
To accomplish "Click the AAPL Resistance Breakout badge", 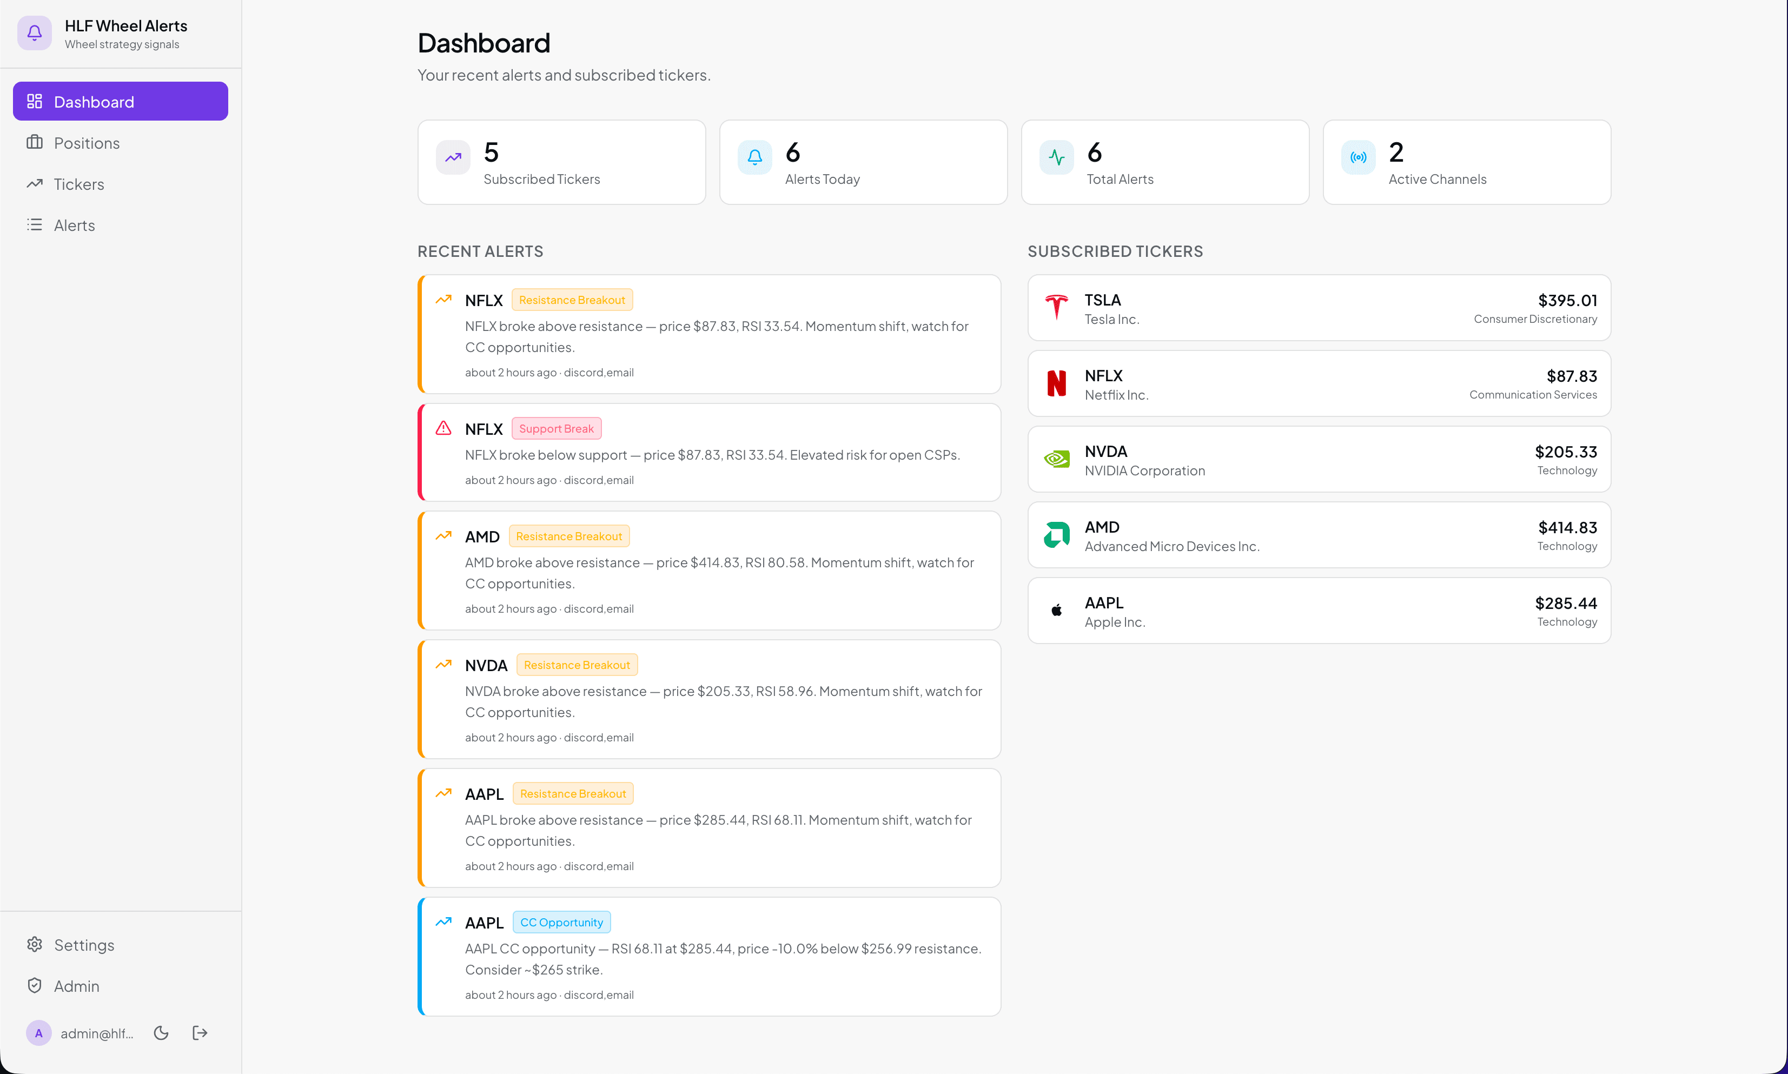I will 572,794.
